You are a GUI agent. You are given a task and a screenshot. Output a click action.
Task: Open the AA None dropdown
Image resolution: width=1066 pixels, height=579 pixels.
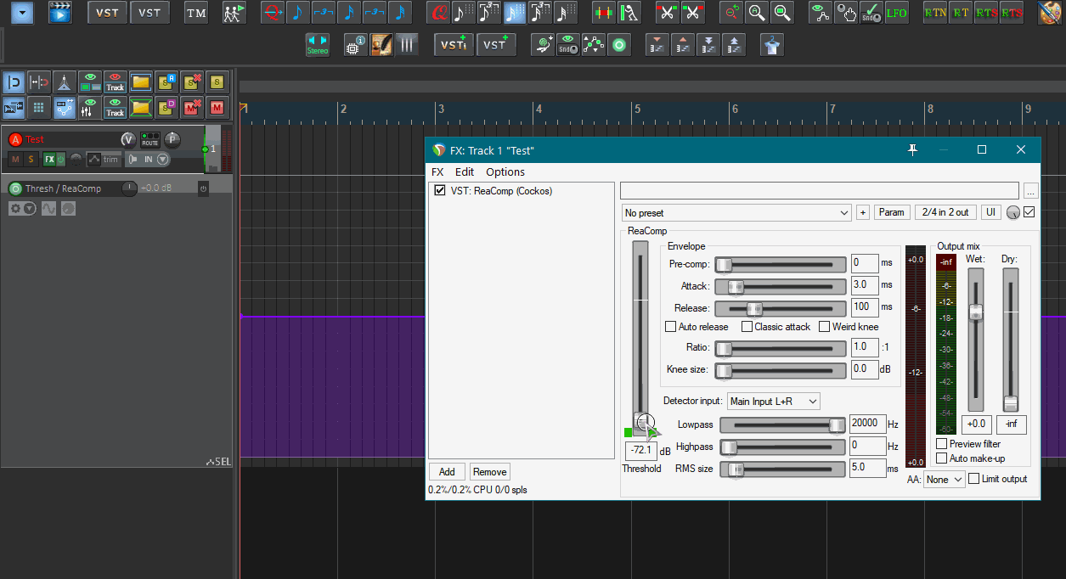(945, 480)
